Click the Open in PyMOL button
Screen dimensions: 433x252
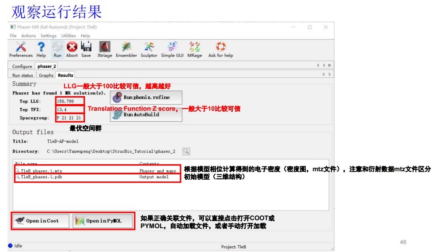pos(103,221)
